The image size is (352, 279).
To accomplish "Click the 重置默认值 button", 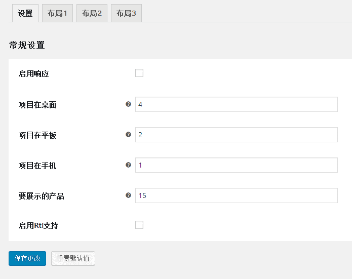I will (73, 258).
